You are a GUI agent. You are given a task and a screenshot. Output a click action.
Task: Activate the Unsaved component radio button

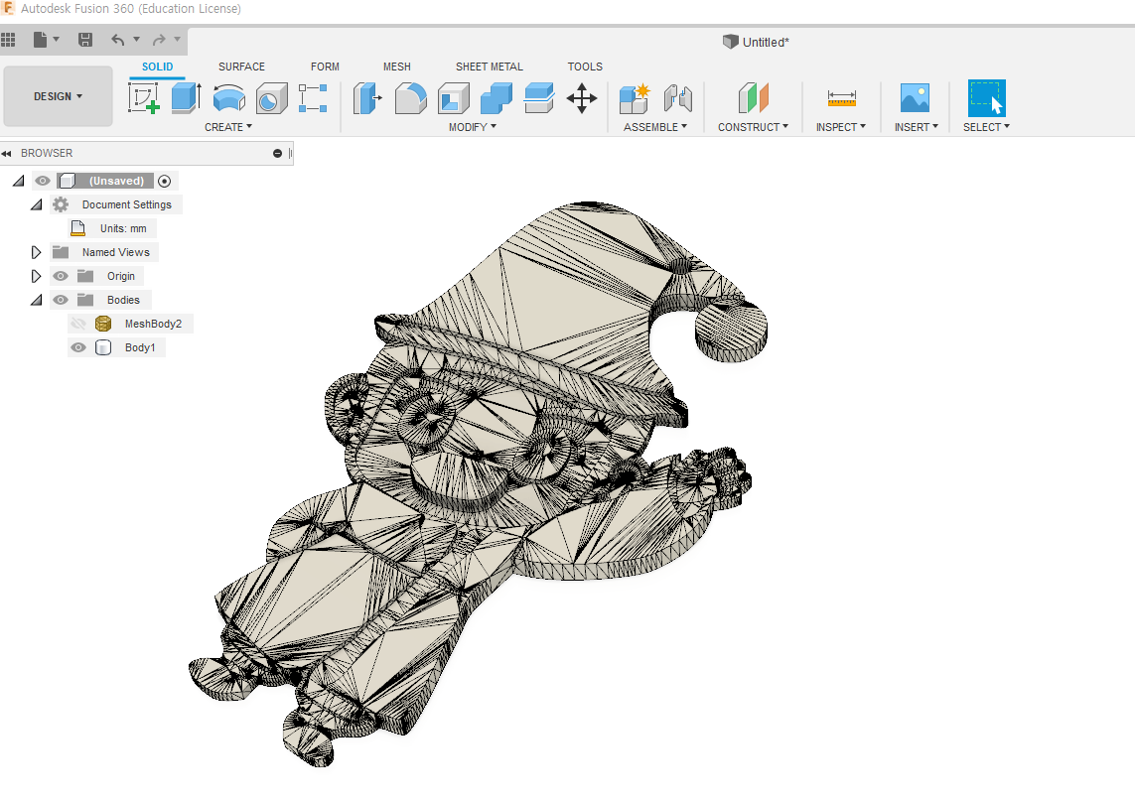164,181
